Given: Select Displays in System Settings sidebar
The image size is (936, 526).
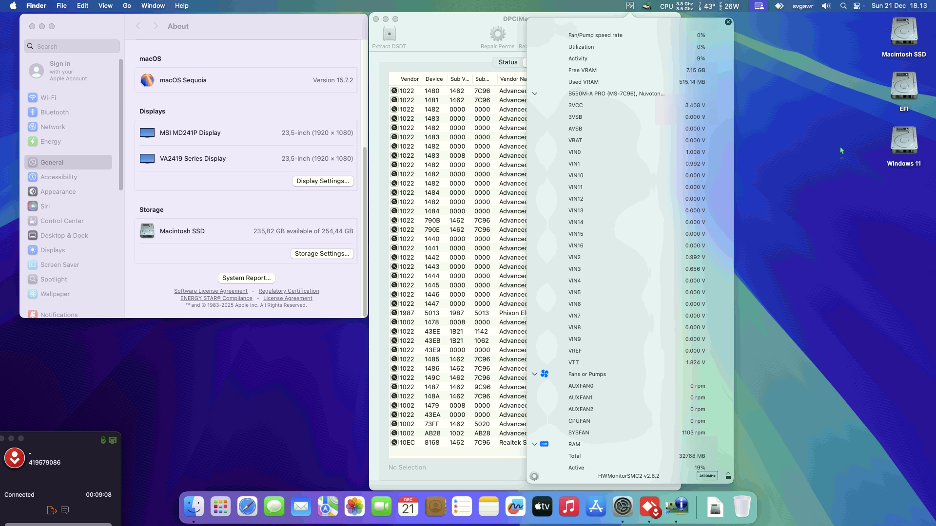Looking at the screenshot, I should pyautogui.click(x=68, y=250).
